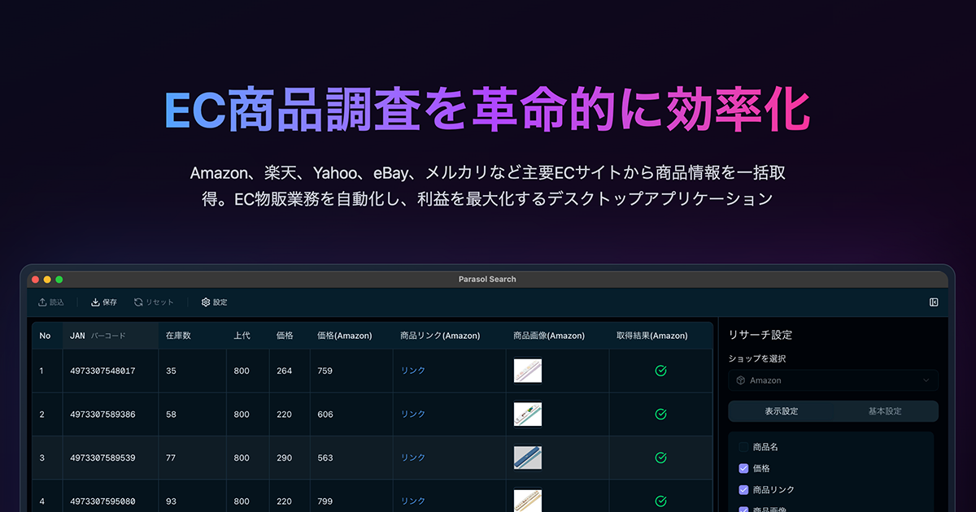Click price cell 264
976x512 pixels.
coord(290,371)
